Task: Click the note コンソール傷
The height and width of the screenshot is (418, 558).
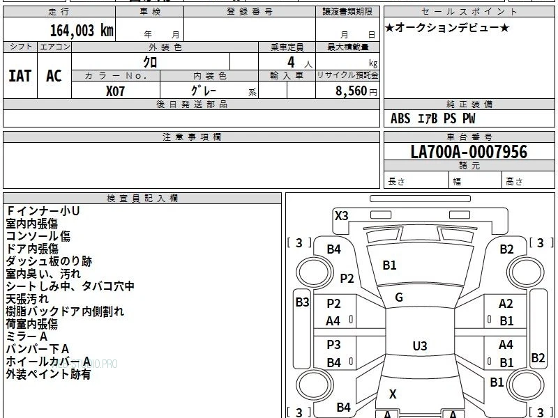Action: click(x=38, y=236)
